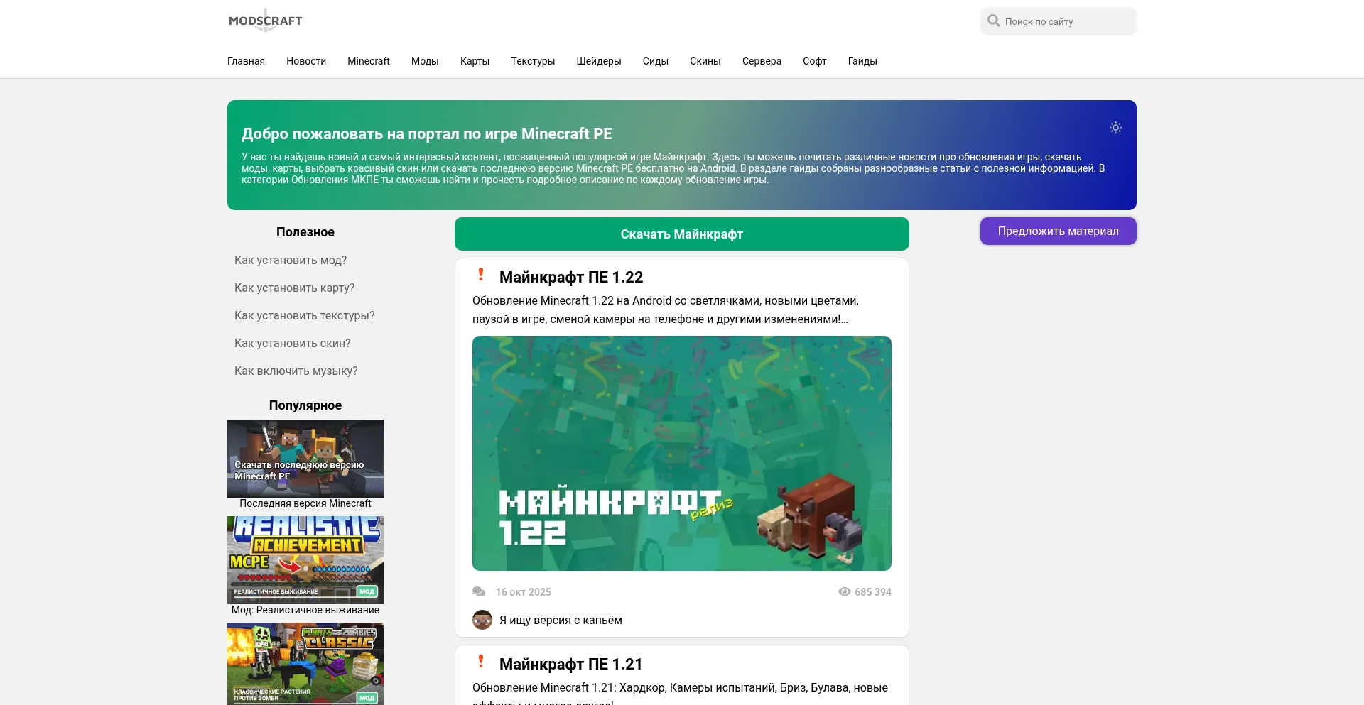Open the Сиды section
This screenshot has height=705, width=1364.
click(656, 61)
